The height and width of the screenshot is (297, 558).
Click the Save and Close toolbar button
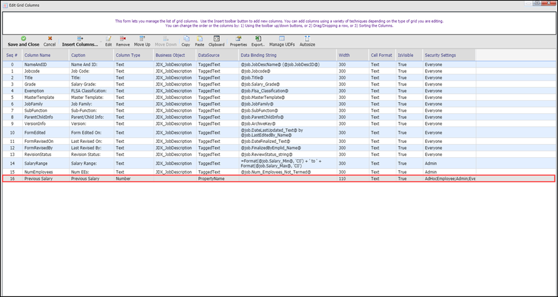(24, 41)
